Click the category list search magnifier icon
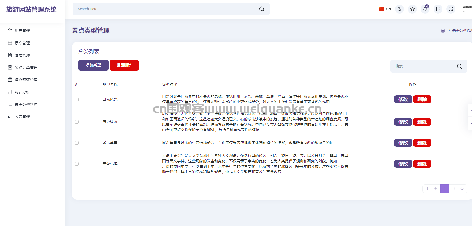472x226 pixels. (459, 66)
